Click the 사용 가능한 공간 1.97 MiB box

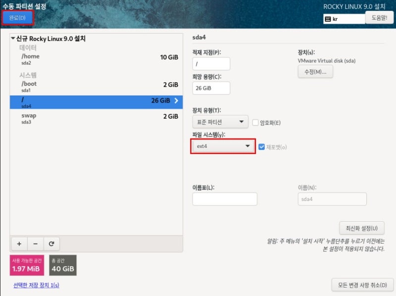[27, 265]
